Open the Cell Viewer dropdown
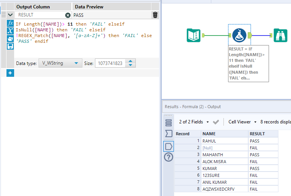 coord(243,122)
